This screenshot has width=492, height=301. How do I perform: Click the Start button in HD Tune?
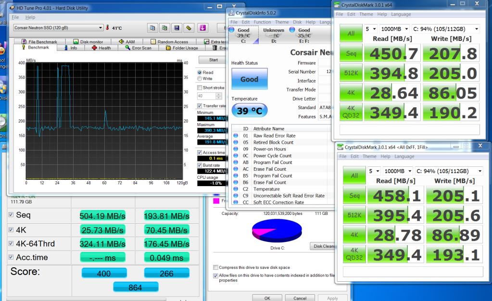(213, 60)
